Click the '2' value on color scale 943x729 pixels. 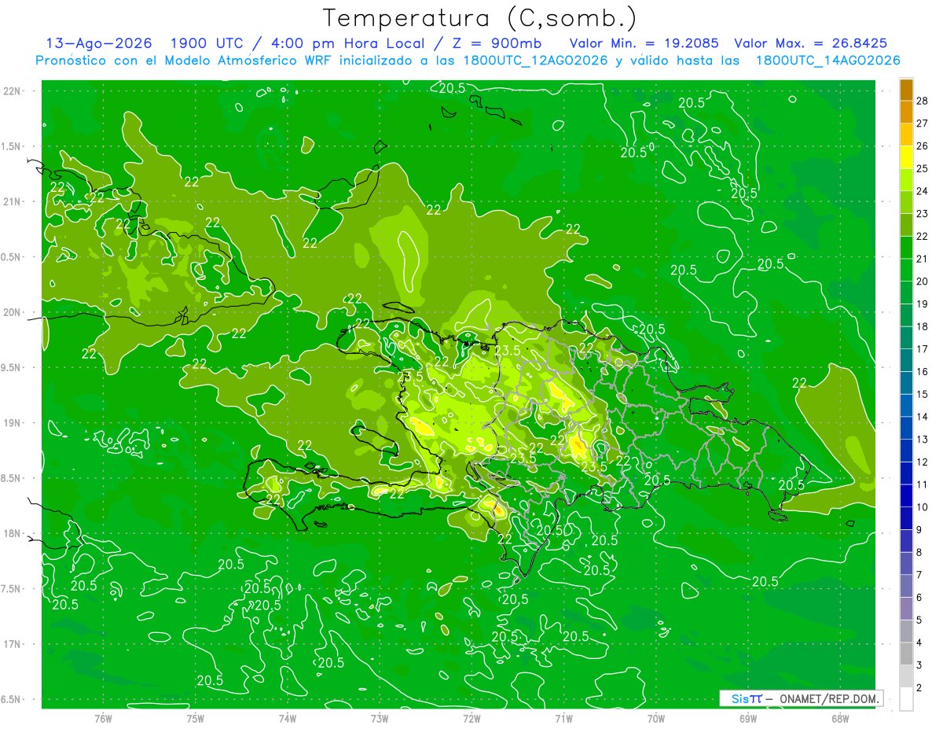919,688
